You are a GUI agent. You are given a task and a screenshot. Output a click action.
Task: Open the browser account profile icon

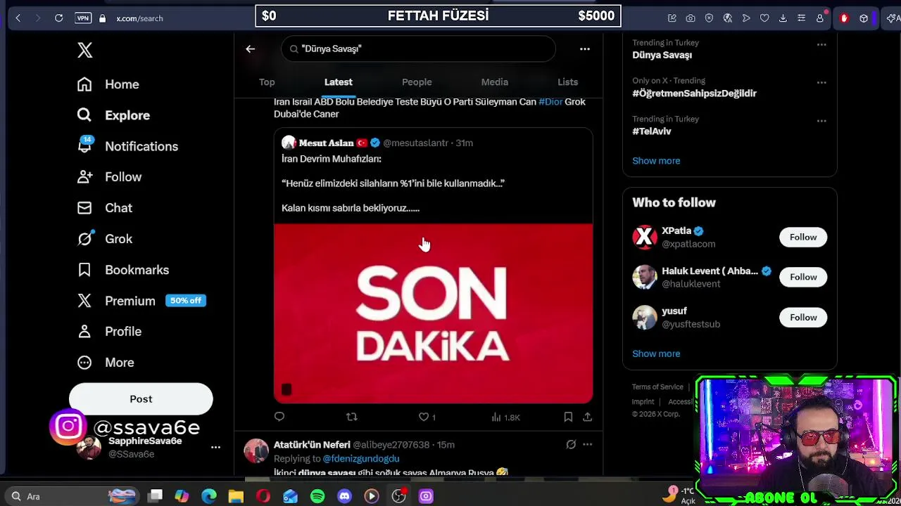pos(820,18)
